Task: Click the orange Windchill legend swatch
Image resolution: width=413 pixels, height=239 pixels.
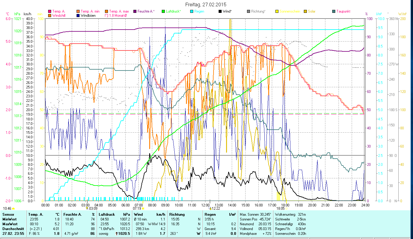Action: [x=50, y=16]
